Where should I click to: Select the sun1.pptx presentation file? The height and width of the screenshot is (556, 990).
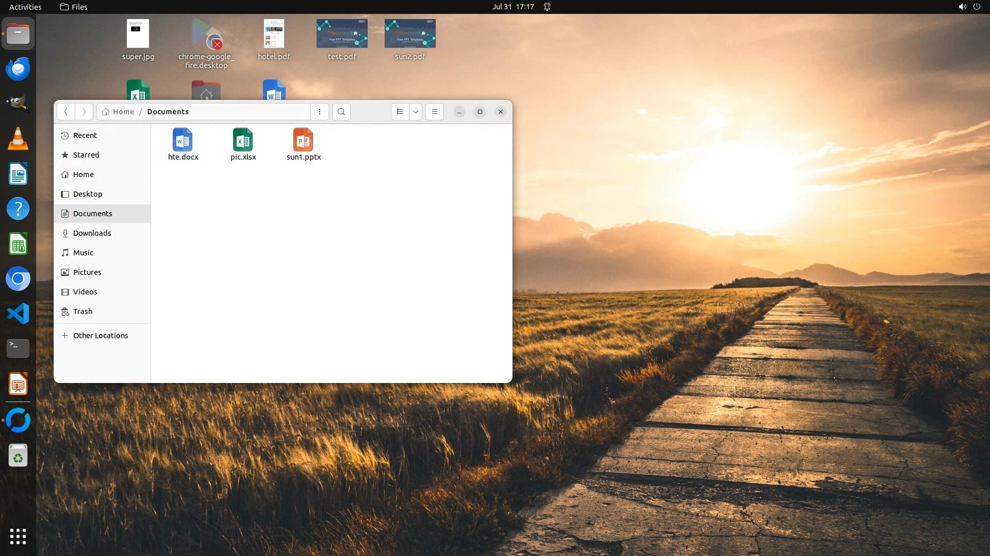(x=304, y=144)
